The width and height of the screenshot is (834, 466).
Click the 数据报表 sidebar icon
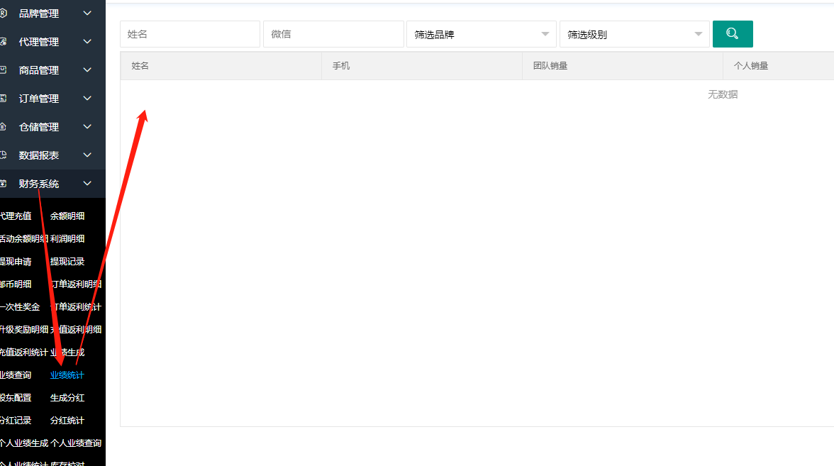pos(4,155)
